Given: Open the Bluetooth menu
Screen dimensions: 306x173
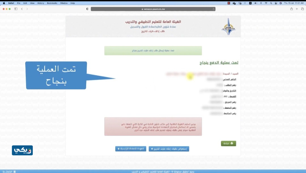Looking at the screenshot, I should coord(261,3).
